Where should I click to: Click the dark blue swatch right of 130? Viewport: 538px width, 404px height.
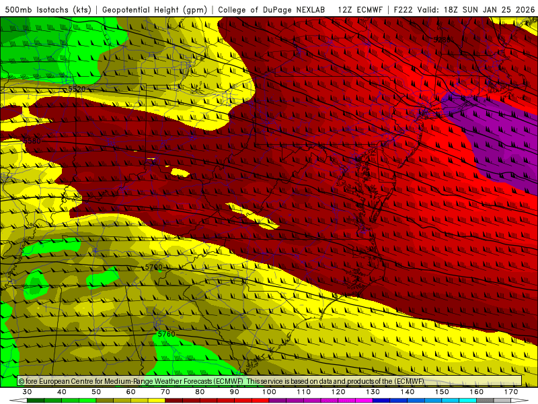tap(381, 401)
